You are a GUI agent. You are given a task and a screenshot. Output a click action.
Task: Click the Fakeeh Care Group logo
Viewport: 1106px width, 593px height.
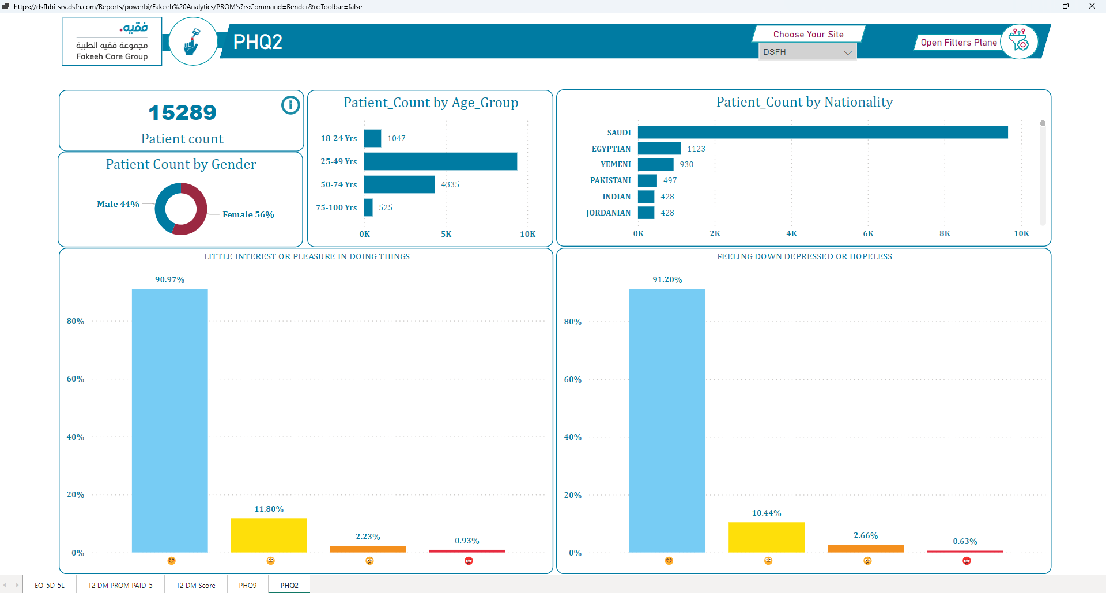112,41
